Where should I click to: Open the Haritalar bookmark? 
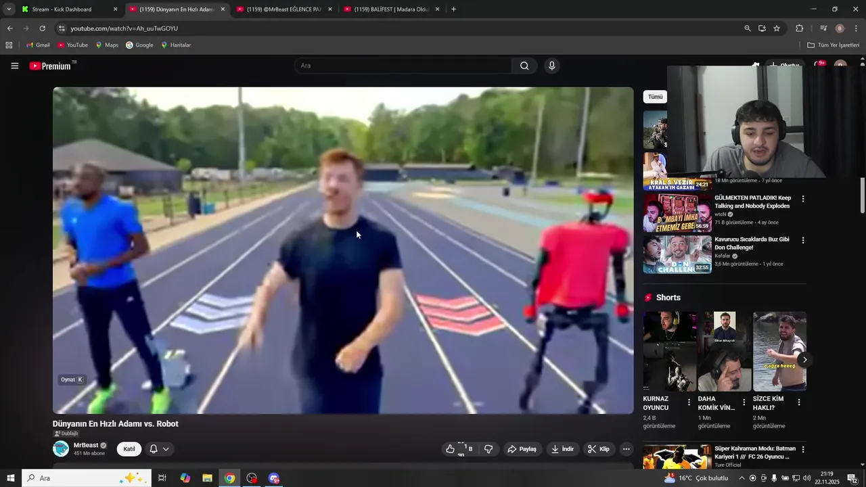pos(176,45)
